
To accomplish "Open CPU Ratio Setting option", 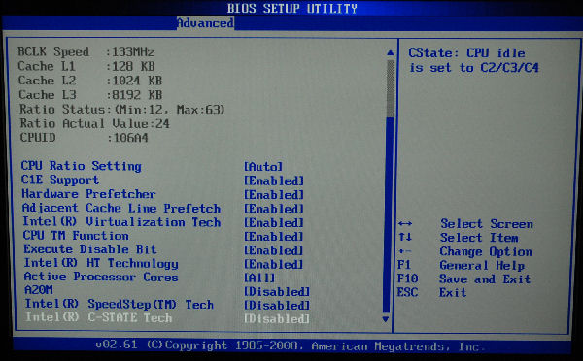I will pyautogui.click(x=81, y=166).
